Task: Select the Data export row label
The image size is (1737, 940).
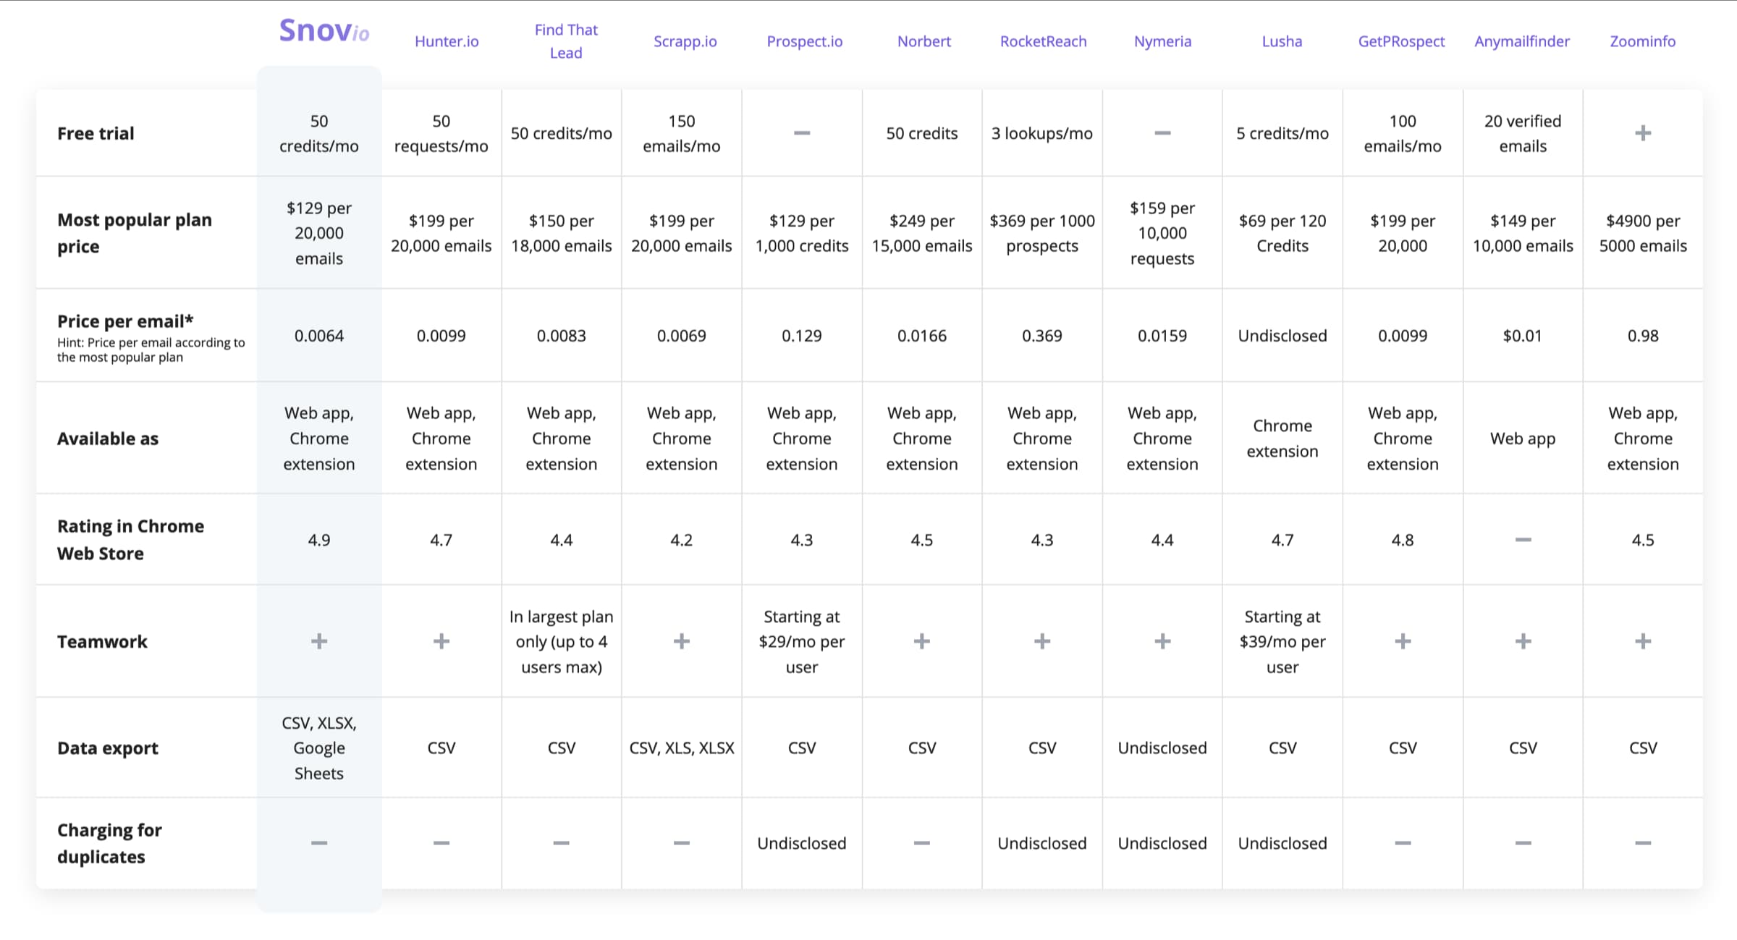Action: pos(107,748)
